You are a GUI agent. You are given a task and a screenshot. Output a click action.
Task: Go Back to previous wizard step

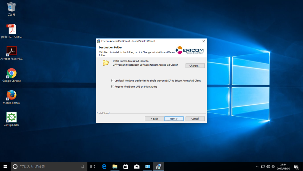pos(154,119)
